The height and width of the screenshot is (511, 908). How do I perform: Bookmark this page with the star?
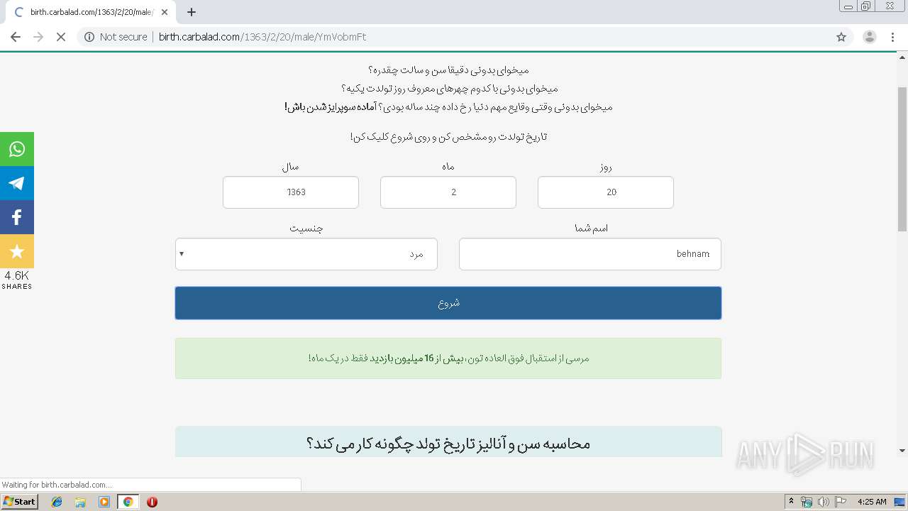[x=841, y=37]
